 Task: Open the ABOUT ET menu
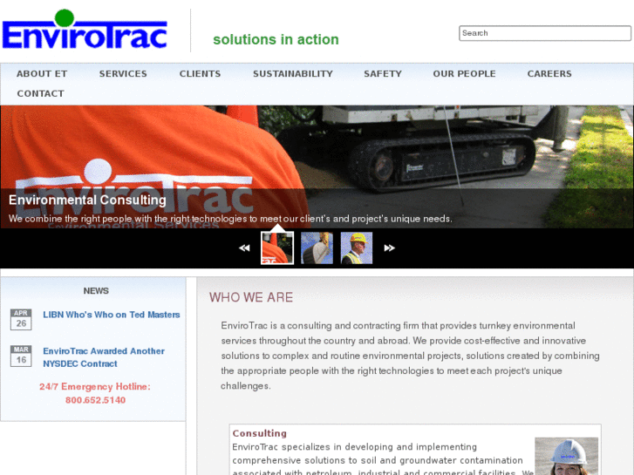42,73
